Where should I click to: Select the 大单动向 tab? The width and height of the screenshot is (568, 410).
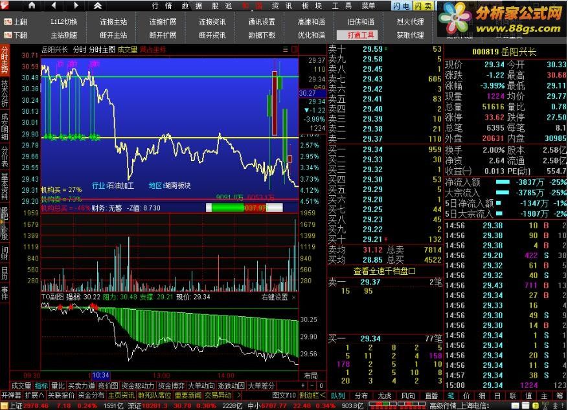202,386
